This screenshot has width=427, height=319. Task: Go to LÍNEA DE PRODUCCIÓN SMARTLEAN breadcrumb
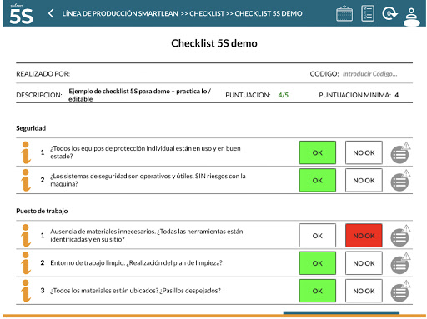[120, 13]
